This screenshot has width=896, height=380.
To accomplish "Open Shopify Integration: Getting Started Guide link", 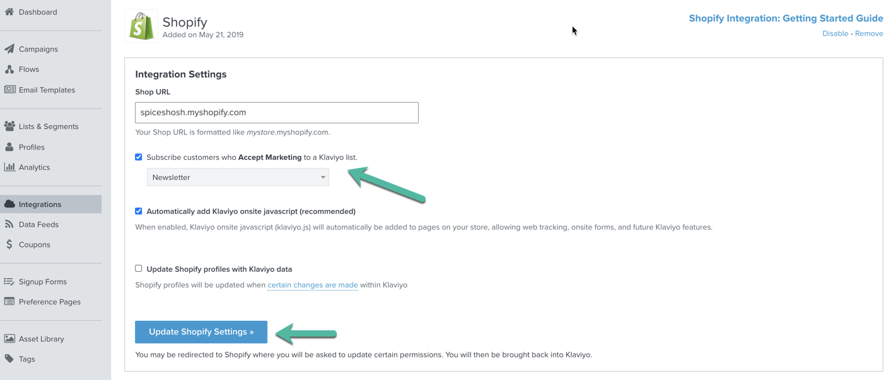I will [x=786, y=18].
